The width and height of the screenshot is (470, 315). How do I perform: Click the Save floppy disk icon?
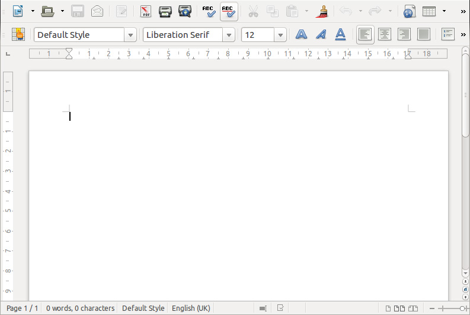(x=78, y=11)
